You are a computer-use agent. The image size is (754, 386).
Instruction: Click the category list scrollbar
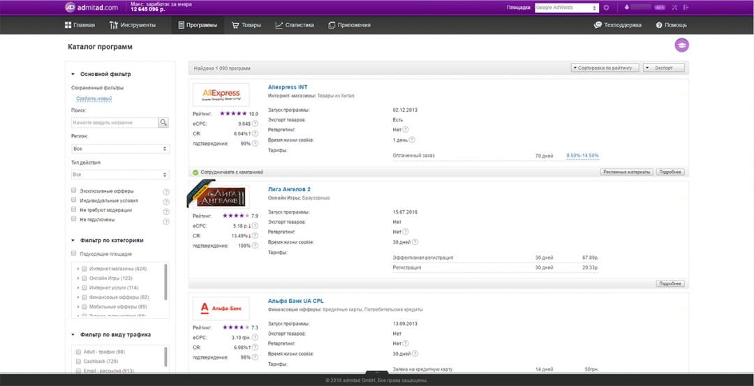[x=166, y=282]
